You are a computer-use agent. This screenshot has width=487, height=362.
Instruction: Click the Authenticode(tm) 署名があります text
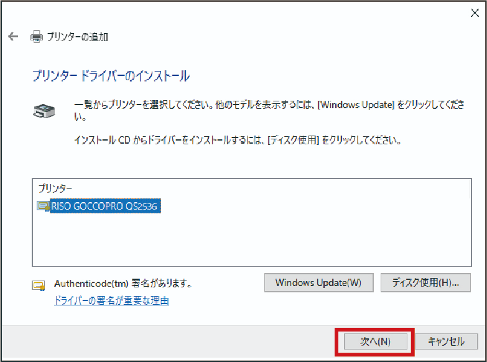(x=123, y=283)
